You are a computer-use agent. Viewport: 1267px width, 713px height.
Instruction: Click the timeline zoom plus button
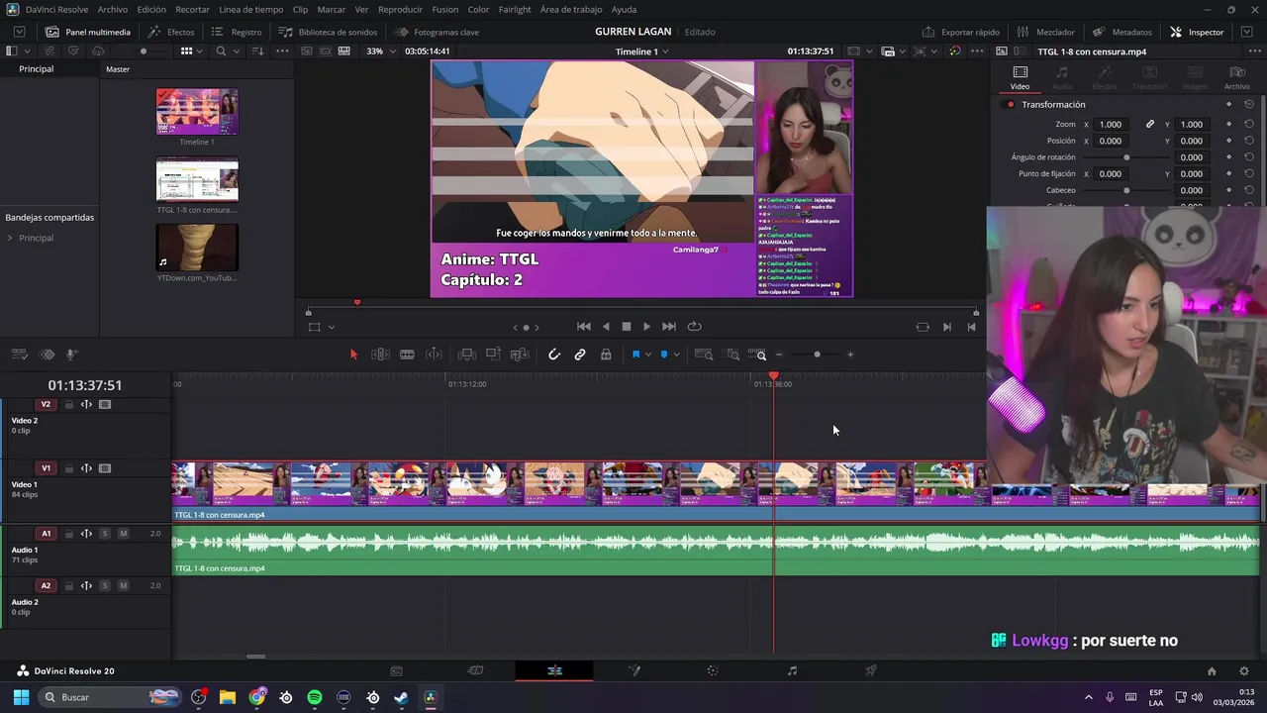pyautogui.click(x=850, y=355)
